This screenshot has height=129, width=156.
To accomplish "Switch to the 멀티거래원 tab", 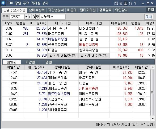I will 88,10.
